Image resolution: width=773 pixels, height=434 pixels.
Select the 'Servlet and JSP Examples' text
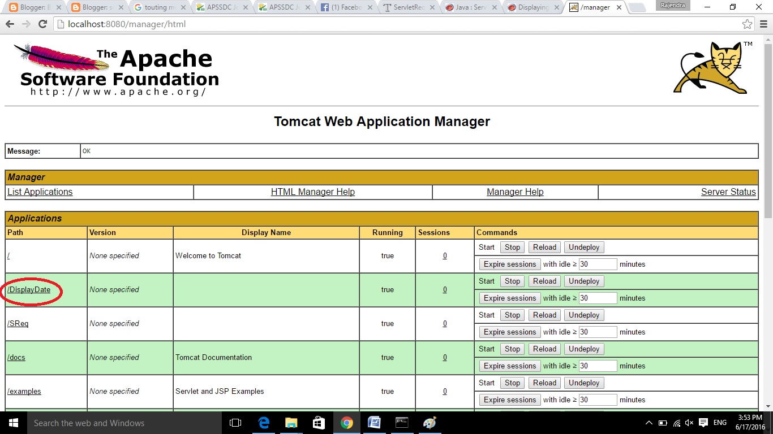point(220,392)
